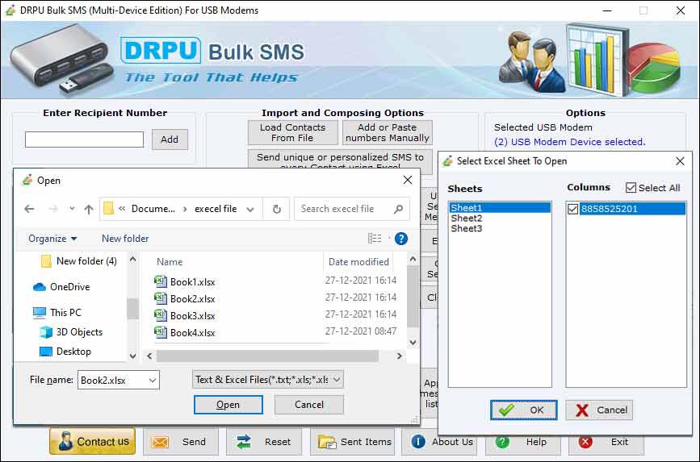Click the Back arrow in Open dialog
The height and width of the screenshot is (462, 700).
coord(29,209)
